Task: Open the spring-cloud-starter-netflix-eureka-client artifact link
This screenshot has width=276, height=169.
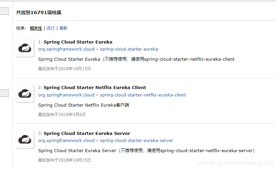Action: click(143, 95)
